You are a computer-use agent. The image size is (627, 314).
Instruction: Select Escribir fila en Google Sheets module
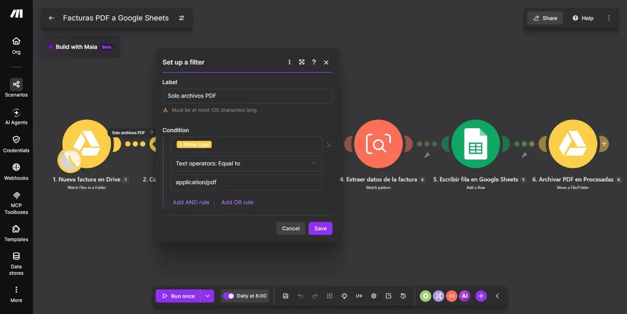(475, 144)
